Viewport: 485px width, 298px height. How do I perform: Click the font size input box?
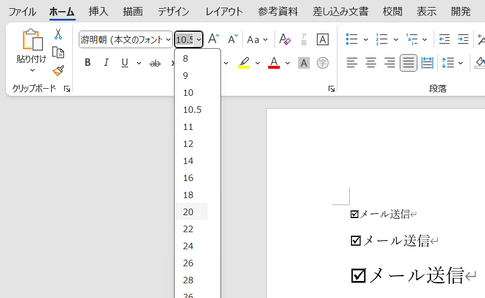coord(185,39)
